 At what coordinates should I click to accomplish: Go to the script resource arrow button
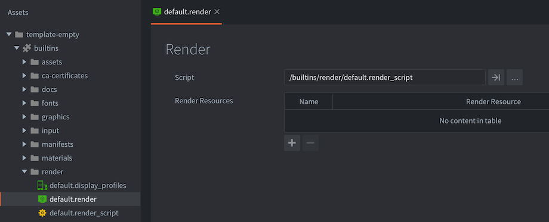(496, 78)
